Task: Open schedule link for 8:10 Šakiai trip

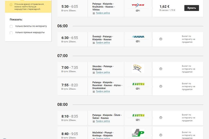Action: 103,121
